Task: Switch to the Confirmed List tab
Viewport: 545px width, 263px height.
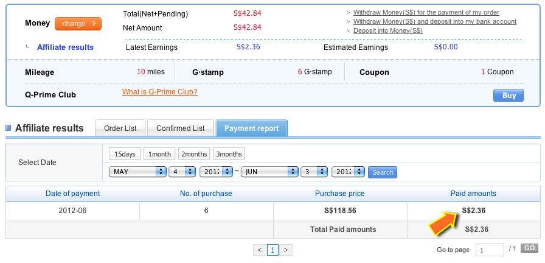Action: (181, 128)
